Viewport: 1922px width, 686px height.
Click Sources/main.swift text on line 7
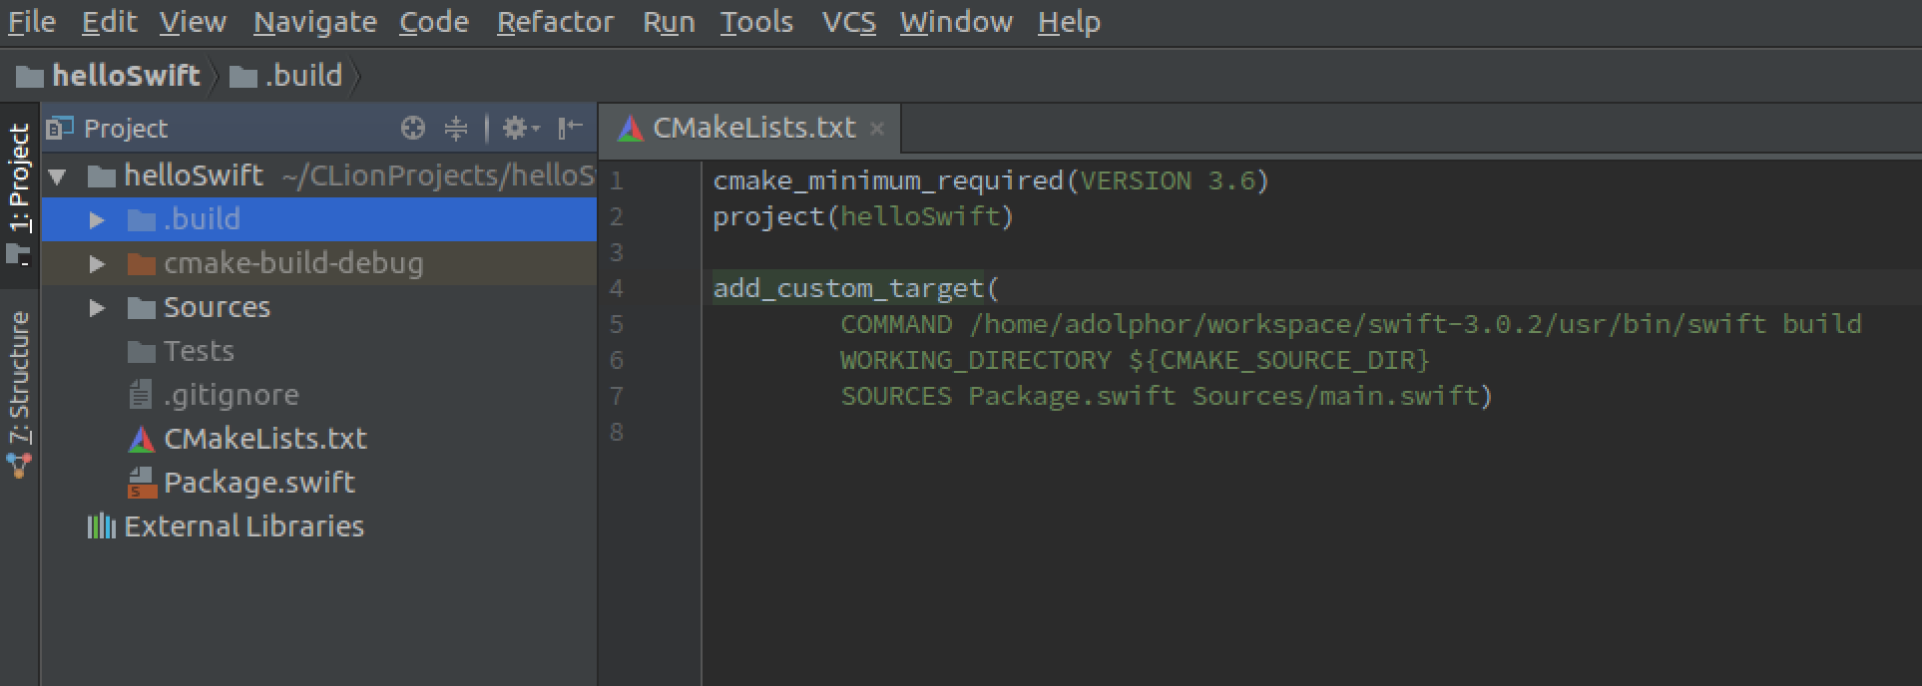pos(1335,396)
